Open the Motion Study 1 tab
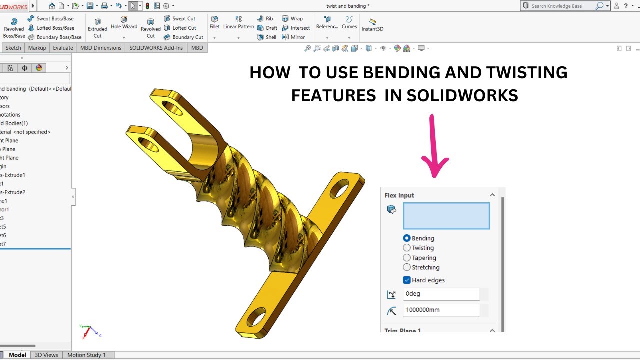The height and width of the screenshot is (360, 640). [86, 355]
